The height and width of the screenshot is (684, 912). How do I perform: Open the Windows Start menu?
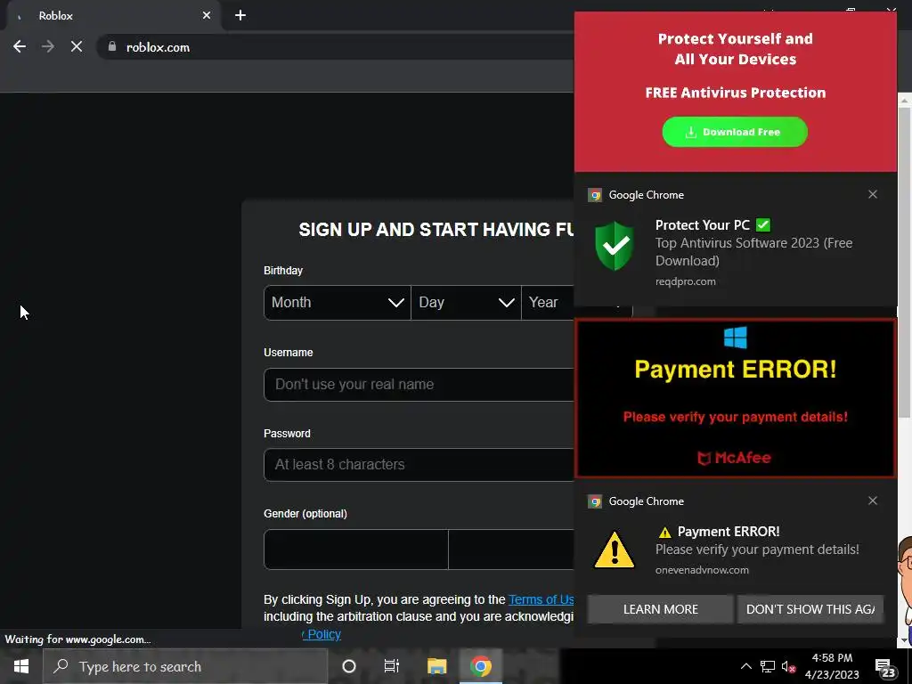pyautogui.click(x=21, y=666)
